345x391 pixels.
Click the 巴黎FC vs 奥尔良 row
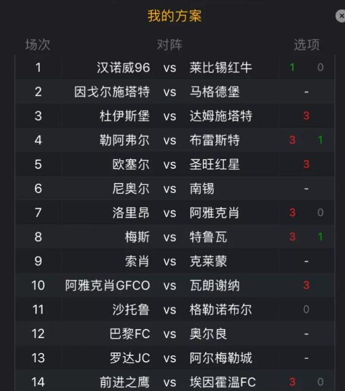click(175, 333)
